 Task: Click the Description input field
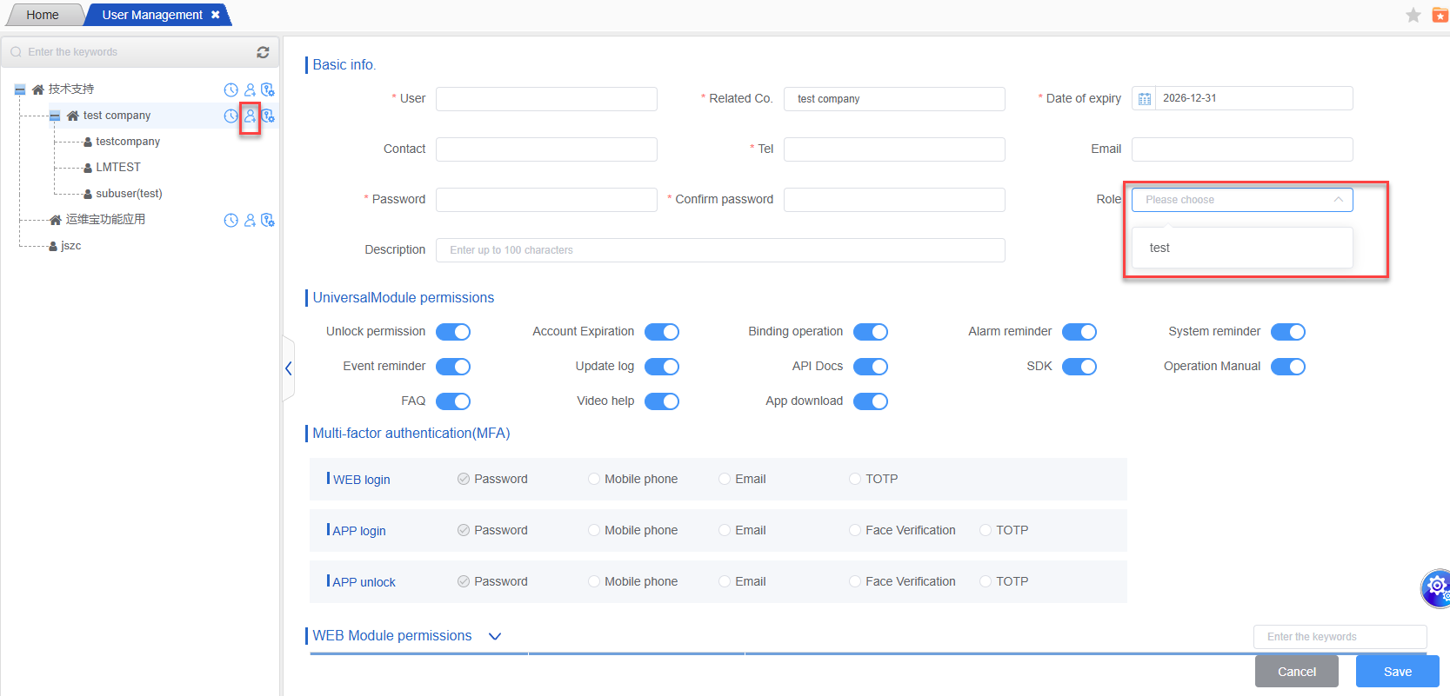[720, 250]
